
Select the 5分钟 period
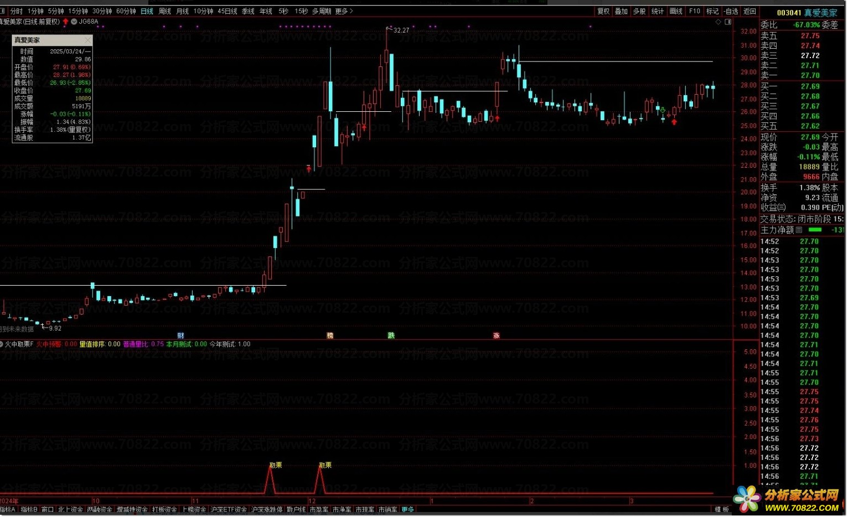point(56,11)
